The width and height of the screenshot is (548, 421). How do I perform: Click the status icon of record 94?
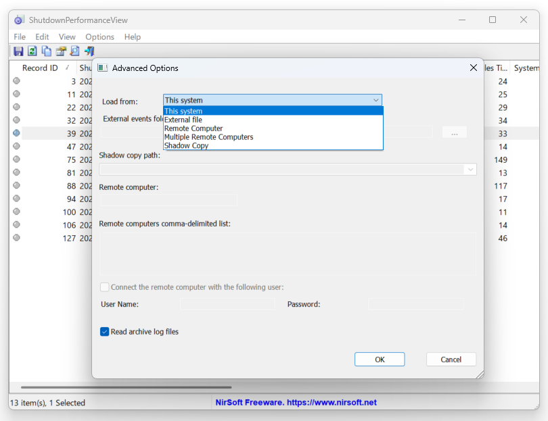pos(16,199)
